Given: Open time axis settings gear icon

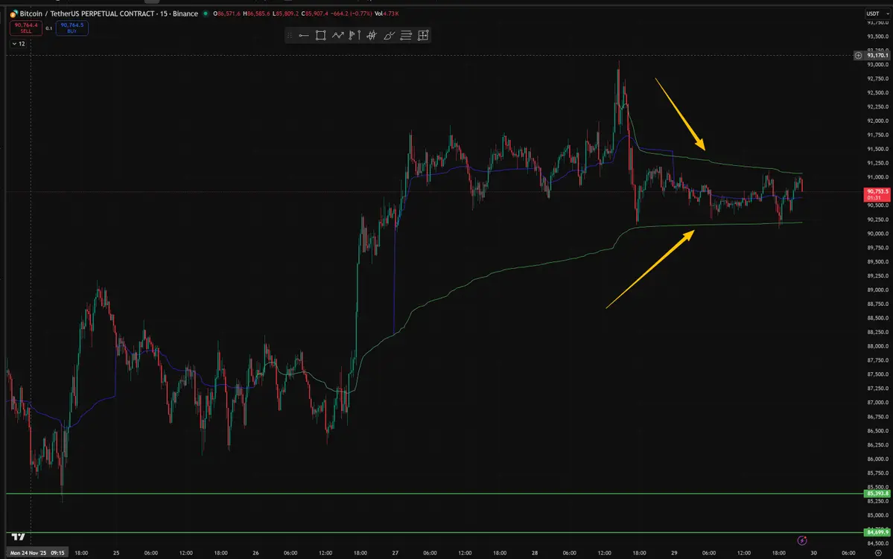Looking at the screenshot, I should click(x=878, y=553).
